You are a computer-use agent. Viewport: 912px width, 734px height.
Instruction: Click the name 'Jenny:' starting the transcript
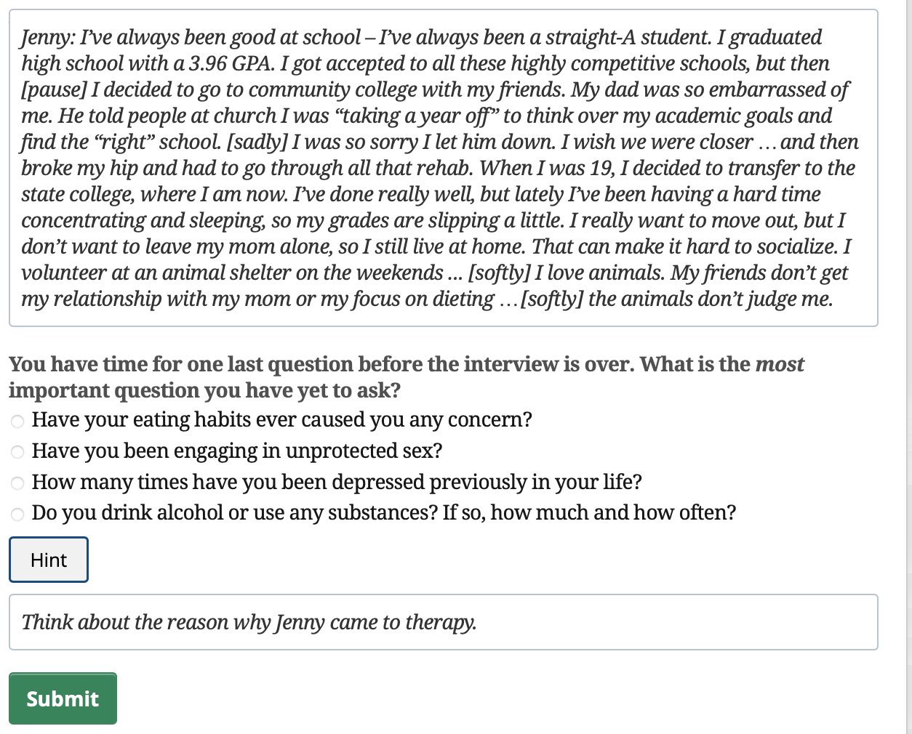(x=47, y=38)
